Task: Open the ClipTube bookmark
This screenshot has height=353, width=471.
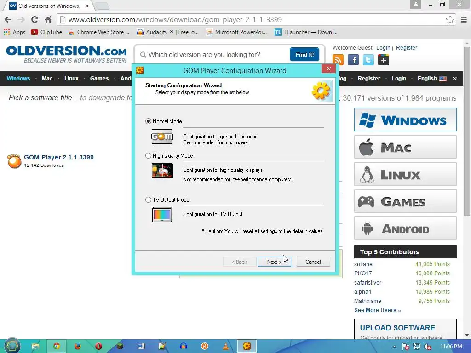Action: [46, 32]
